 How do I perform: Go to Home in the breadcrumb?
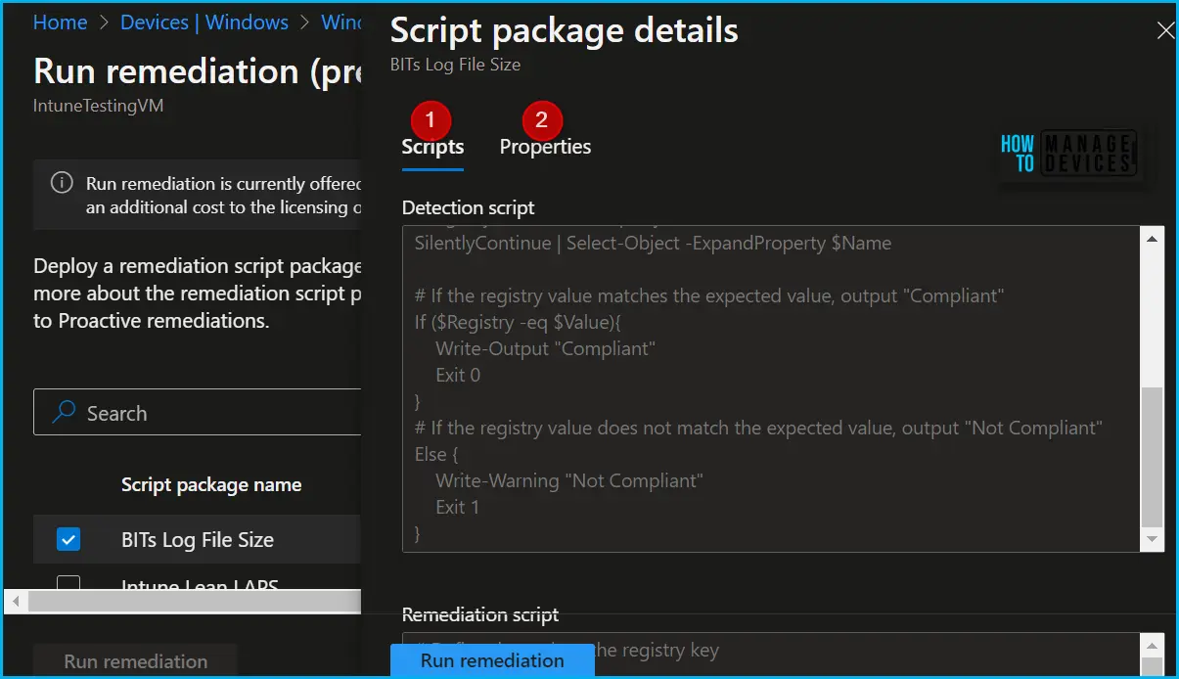61,23
